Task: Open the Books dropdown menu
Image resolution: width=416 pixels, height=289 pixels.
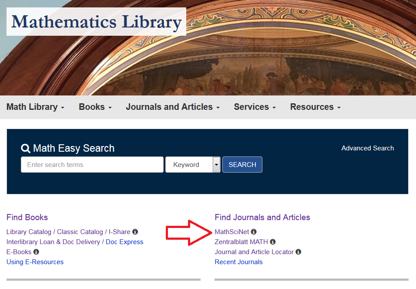Action: [x=95, y=107]
